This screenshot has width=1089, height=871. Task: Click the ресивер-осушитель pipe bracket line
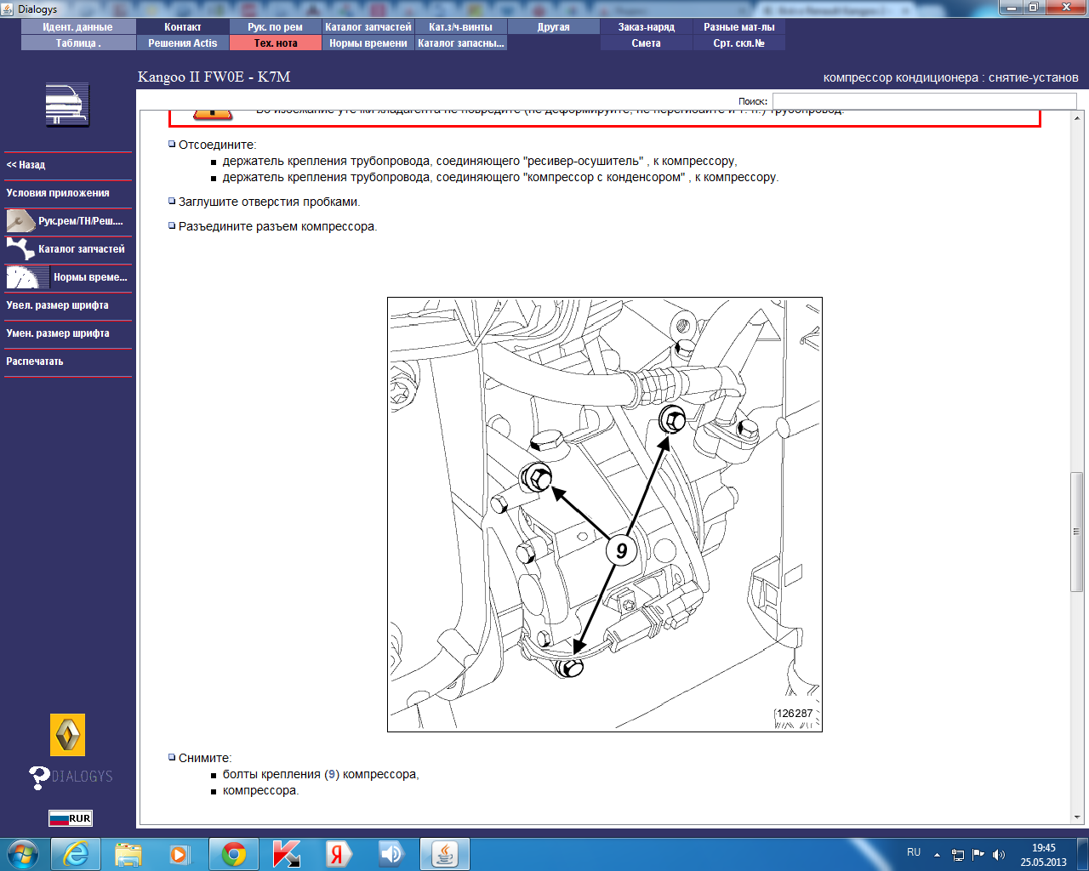click(480, 161)
